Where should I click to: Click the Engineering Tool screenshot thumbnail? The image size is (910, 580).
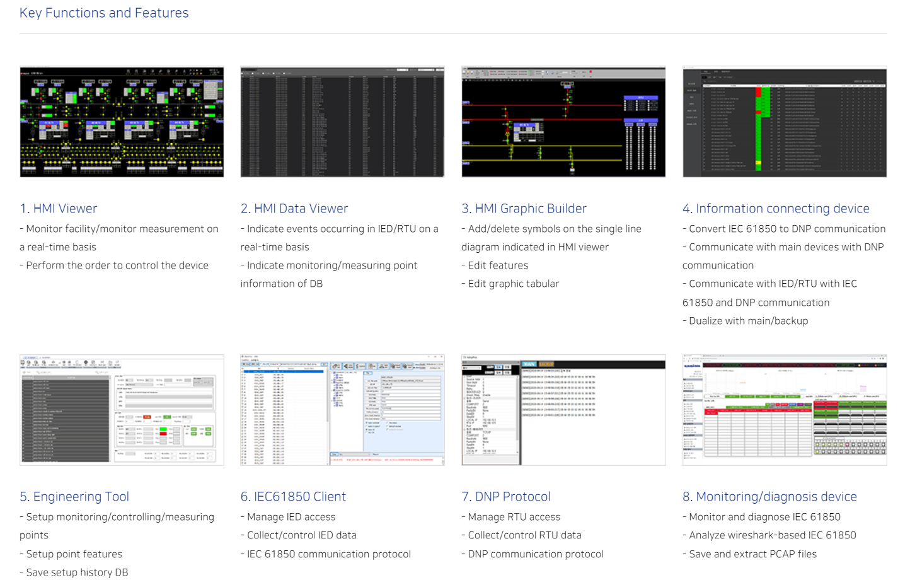coord(122,410)
